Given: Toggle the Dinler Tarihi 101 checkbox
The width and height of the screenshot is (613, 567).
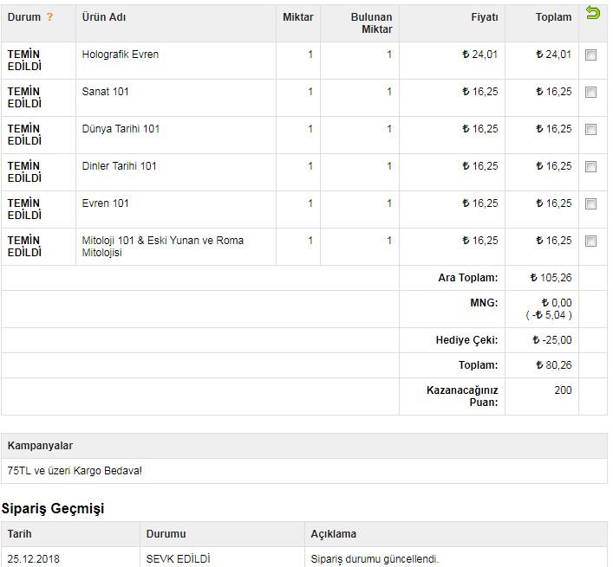Looking at the screenshot, I should (590, 167).
